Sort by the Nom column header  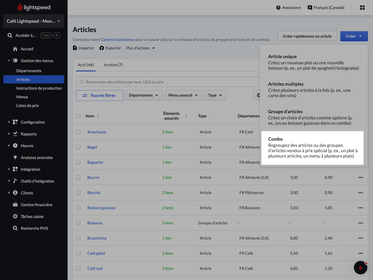92,116
